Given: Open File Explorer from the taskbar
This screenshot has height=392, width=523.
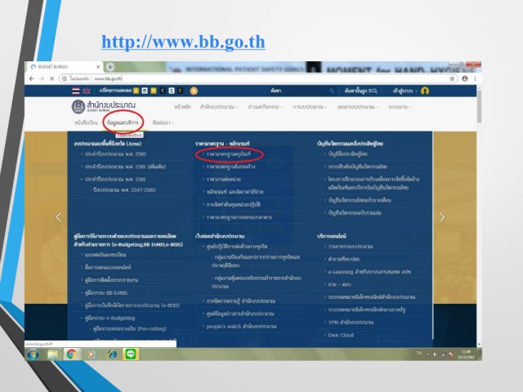Looking at the screenshot, I should click(52, 354).
